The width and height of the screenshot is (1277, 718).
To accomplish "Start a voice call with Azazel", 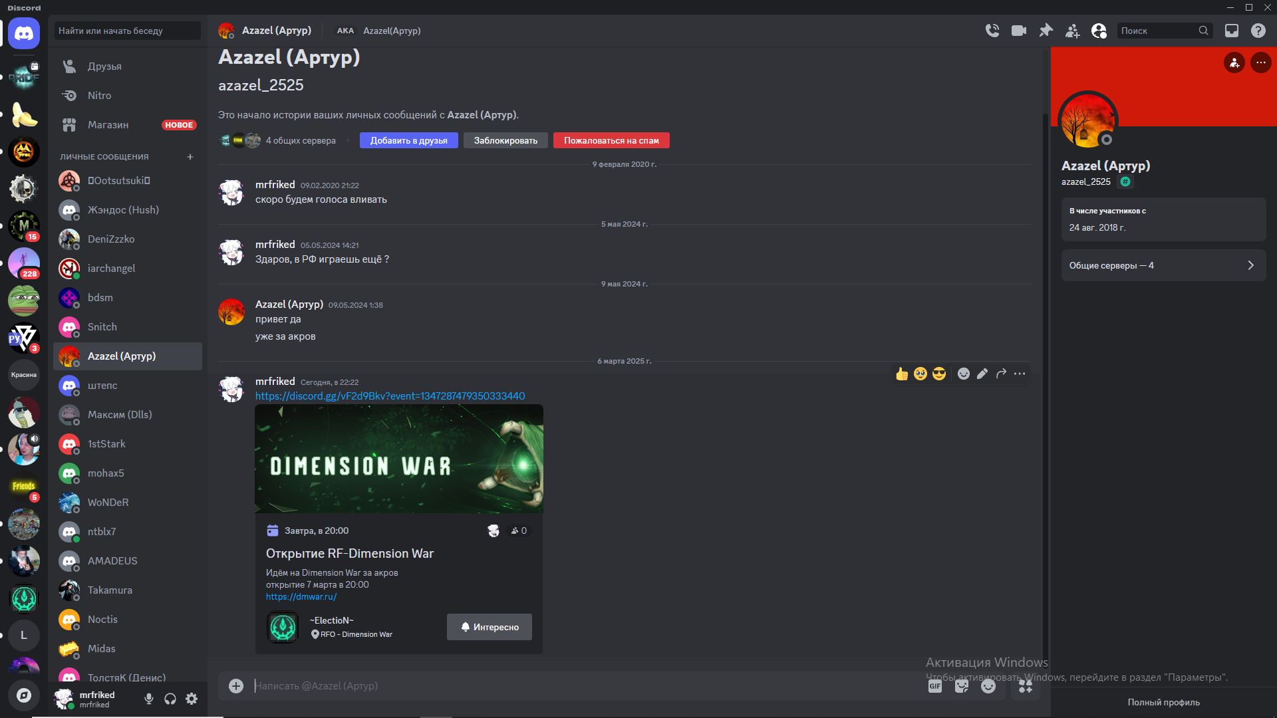I will click(x=992, y=31).
